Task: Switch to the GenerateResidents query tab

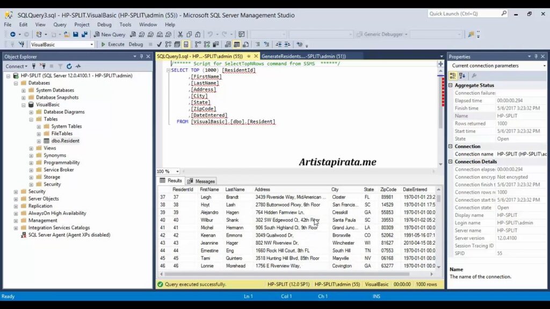Action: pos(304,56)
